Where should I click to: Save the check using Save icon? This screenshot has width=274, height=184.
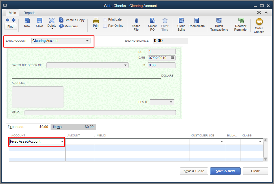(39, 23)
